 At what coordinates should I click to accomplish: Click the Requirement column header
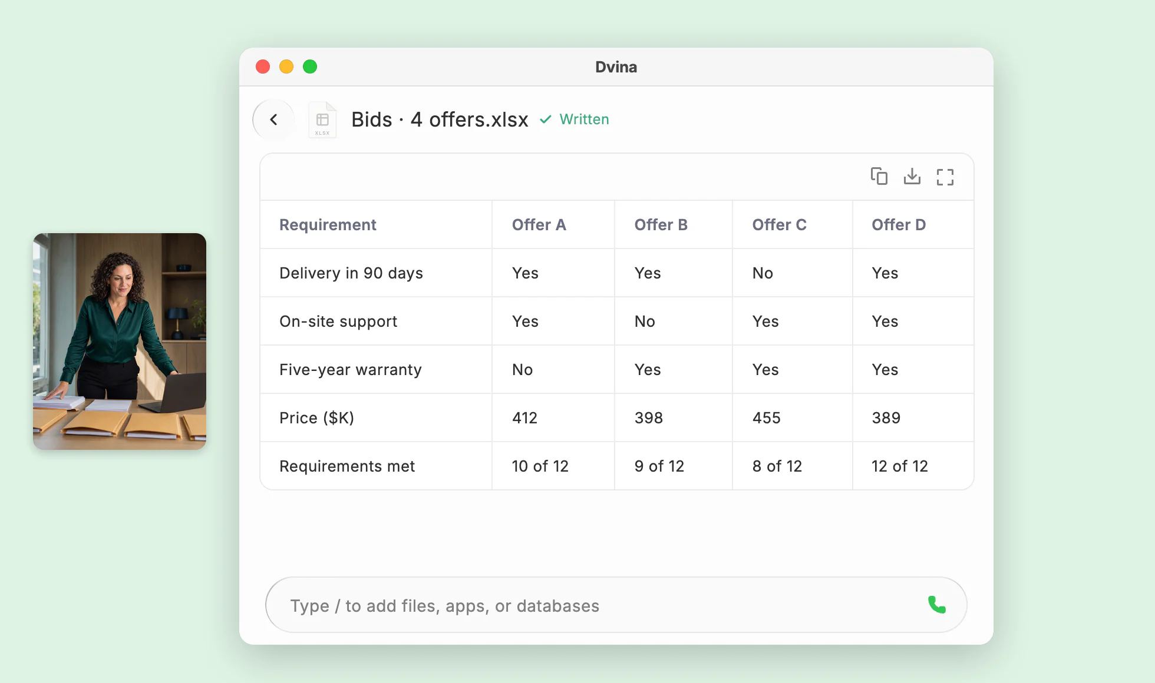[328, 225]
